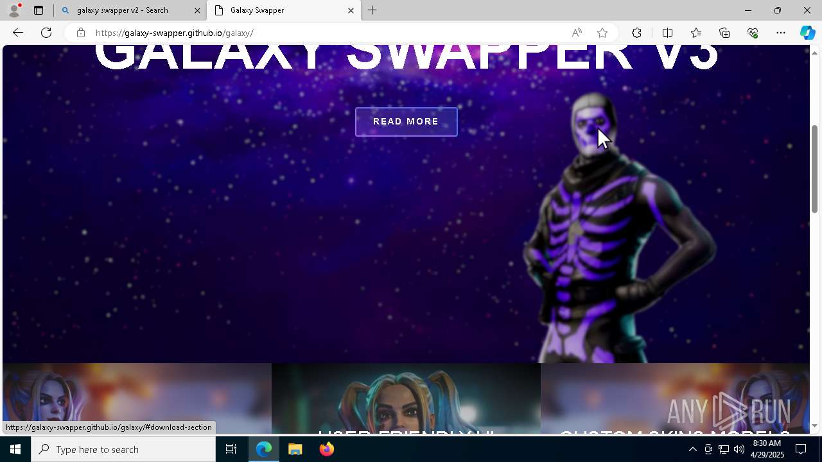Screen dimensions: 822x462
Task: Open Task View on the taskbar
Action: click(x=231, y=449)
